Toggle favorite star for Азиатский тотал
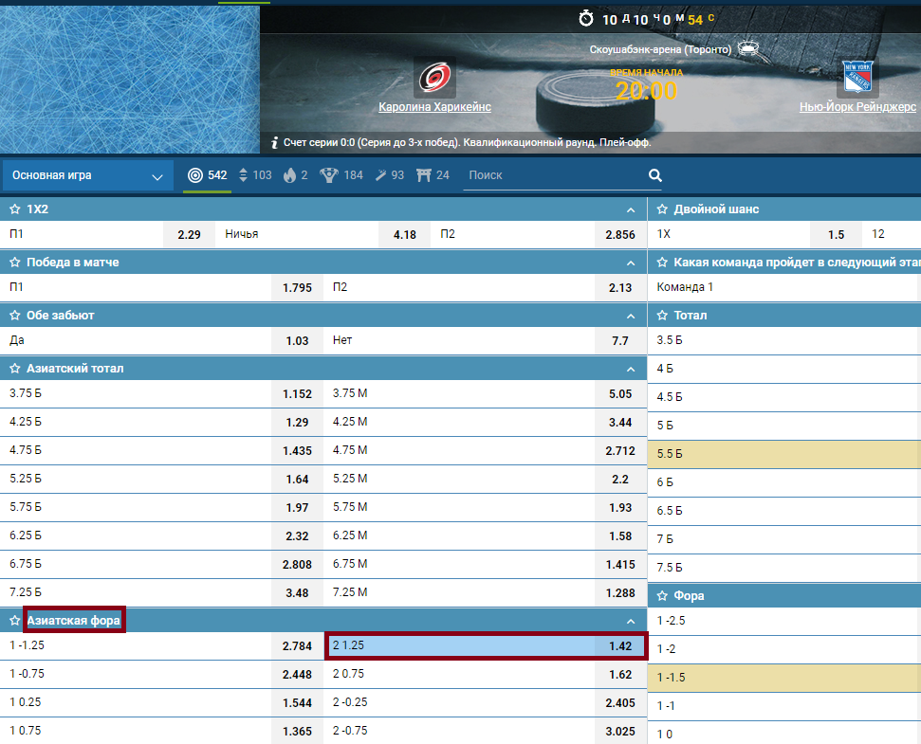The image size is (921, 744). click(14, 369)
